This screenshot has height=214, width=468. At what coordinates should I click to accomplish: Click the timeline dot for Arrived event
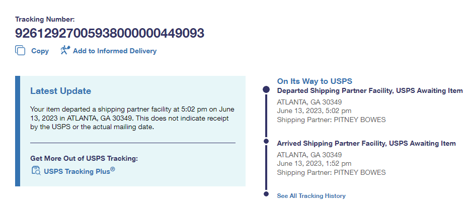(x=266, y=143)
